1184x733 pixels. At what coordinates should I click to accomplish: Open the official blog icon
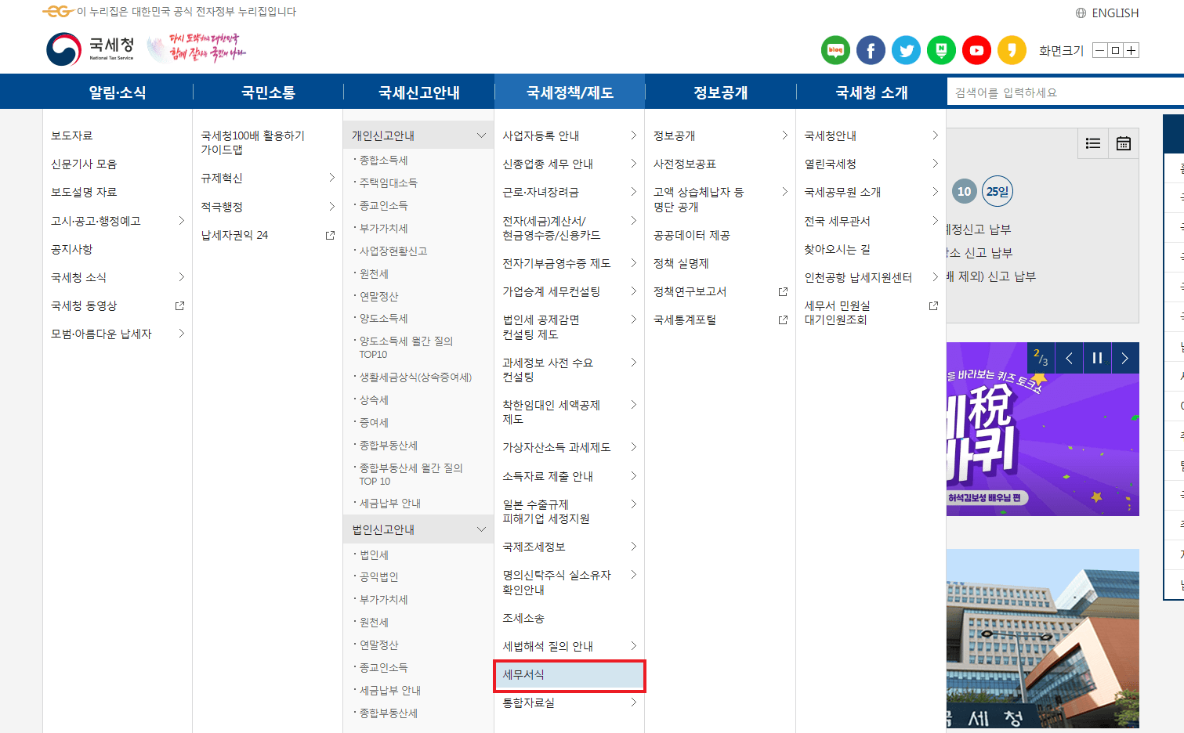[835, 49]
